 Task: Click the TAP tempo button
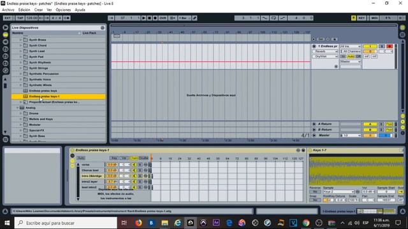[20, 18]
